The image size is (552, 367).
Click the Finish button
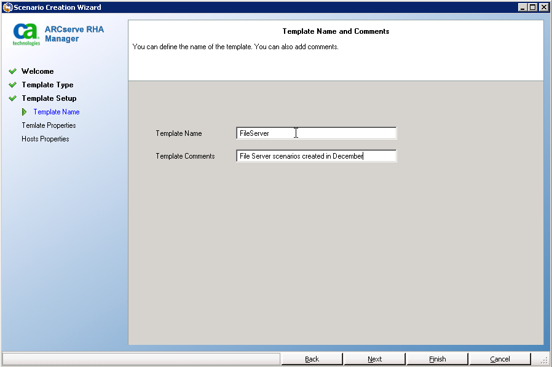coord(437,358)
